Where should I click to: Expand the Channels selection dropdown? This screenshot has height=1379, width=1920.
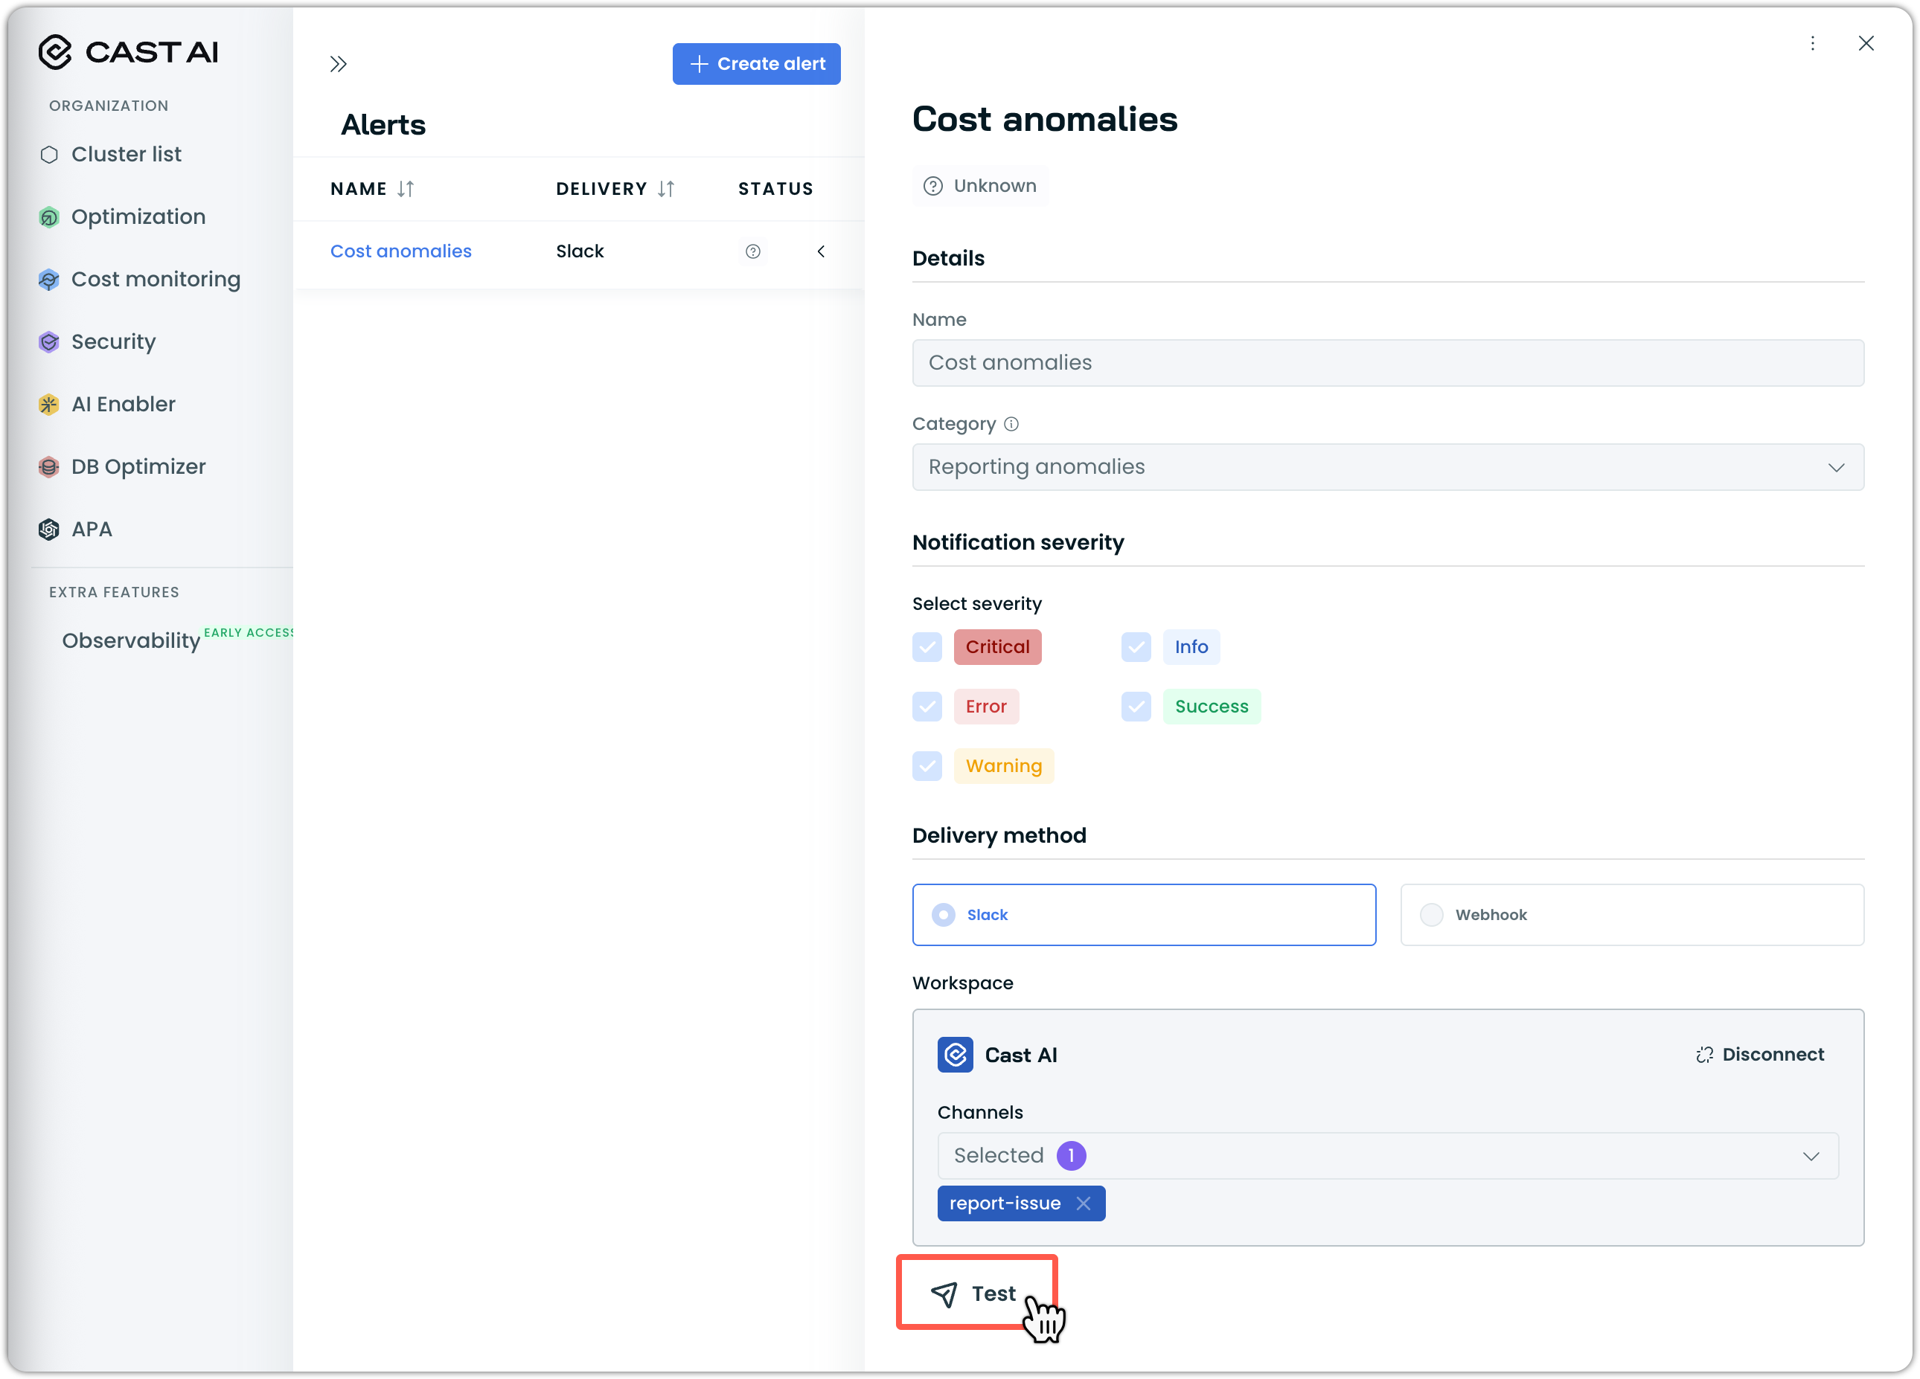point(1387,1156)
